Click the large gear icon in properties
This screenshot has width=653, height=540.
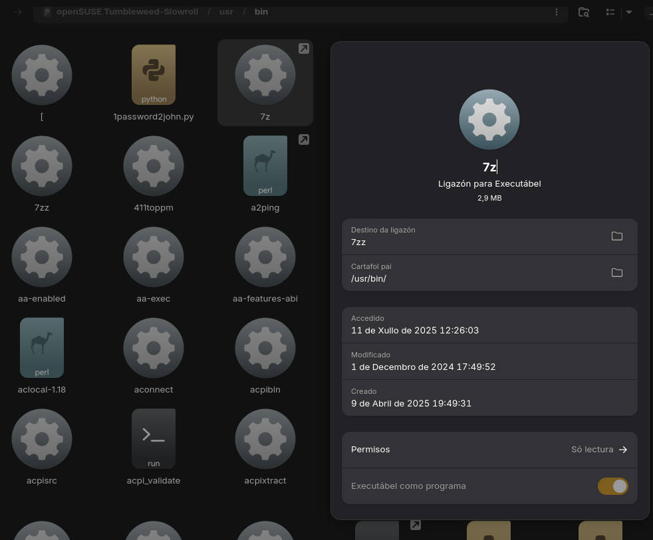489,120
